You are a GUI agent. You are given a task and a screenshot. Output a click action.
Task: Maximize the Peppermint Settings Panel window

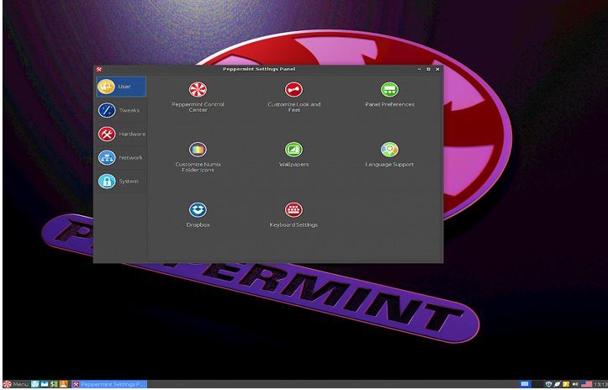pos(429,69)
